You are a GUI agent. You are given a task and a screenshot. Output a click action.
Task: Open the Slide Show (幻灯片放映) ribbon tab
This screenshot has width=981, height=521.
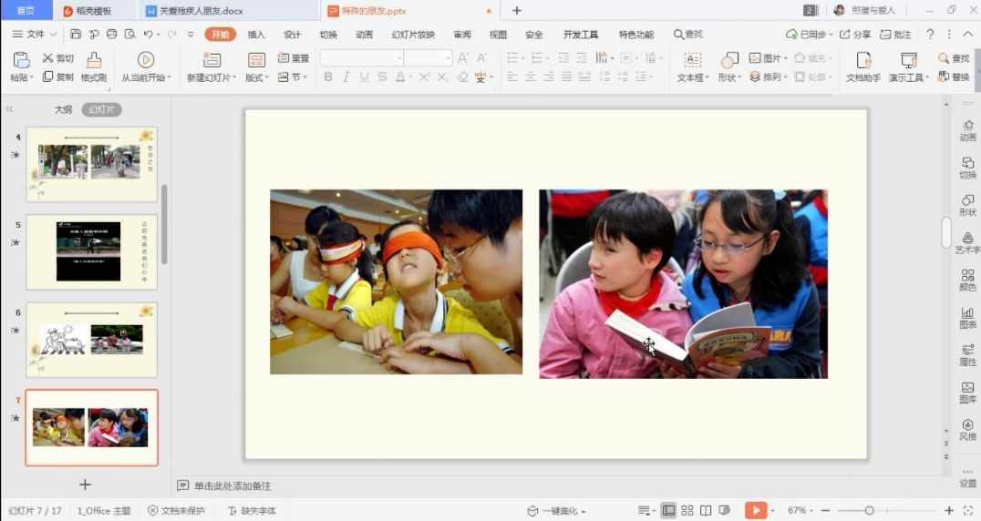(x=413, y=35)
